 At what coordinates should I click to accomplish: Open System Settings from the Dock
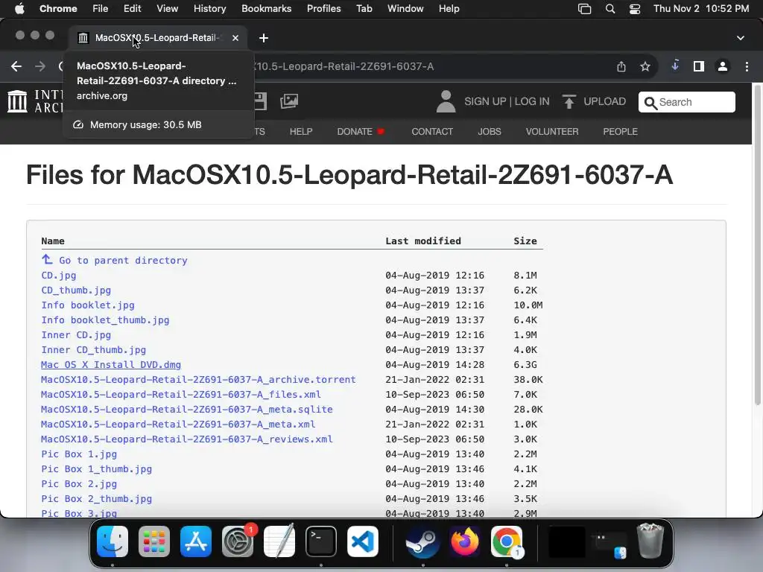coord(238,541)
